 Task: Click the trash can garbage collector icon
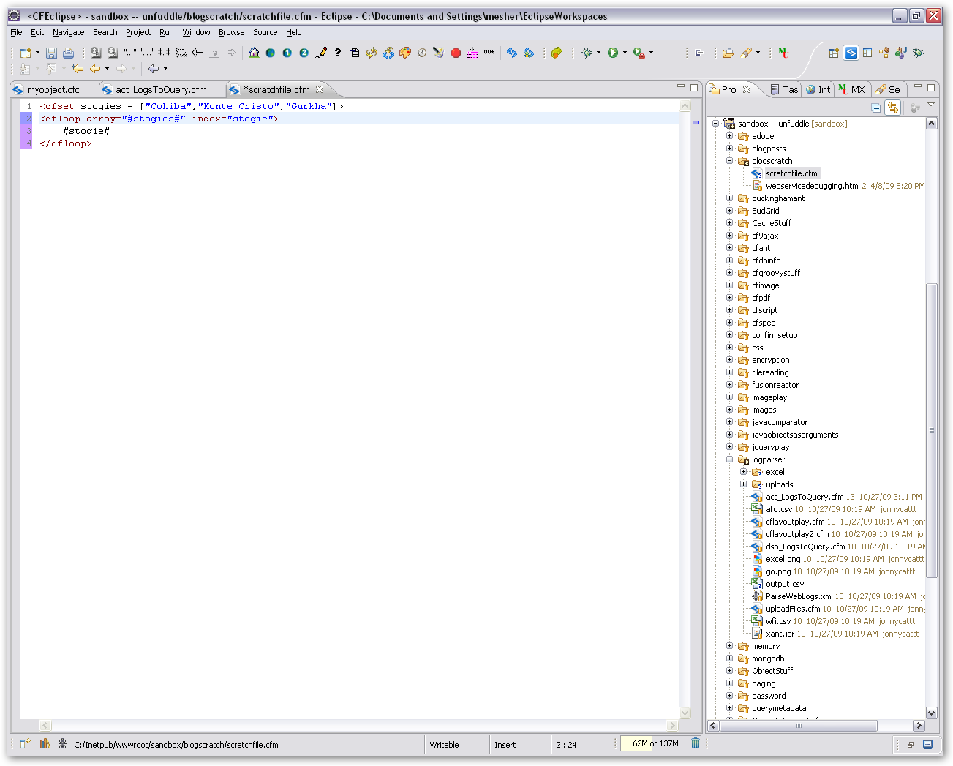click(x=696, y=744)
